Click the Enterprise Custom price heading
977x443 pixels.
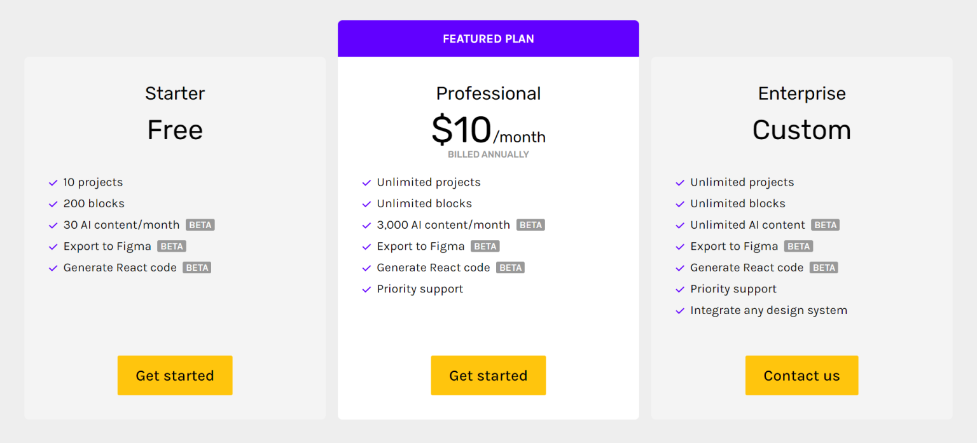tap(801, 130)
